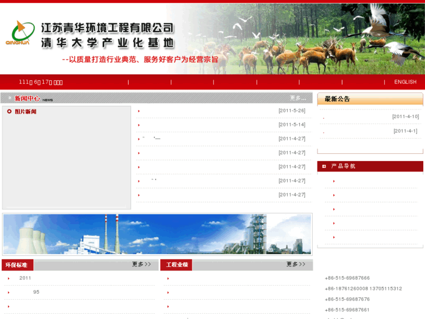Click red arrow bullet beside 2011-5-26 news

point(139,111)
